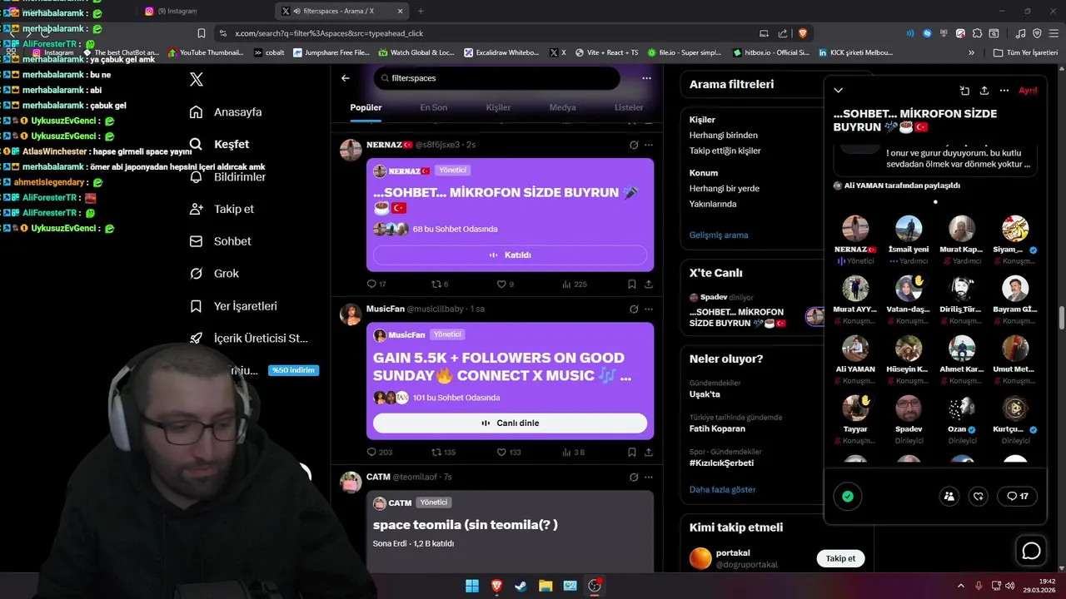Open Windows Start menu

pyautogui.click(x=472, y=586)
